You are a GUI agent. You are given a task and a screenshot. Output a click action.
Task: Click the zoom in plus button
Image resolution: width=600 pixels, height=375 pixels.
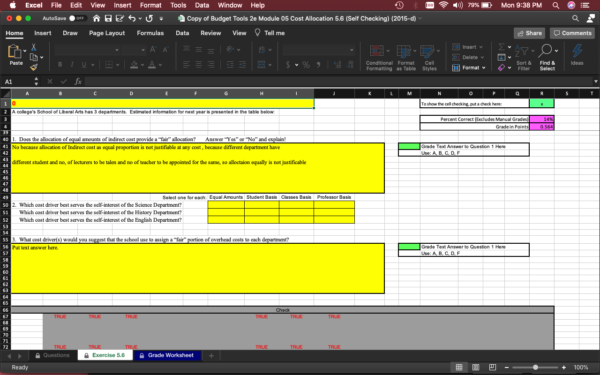tap(564, 367)
